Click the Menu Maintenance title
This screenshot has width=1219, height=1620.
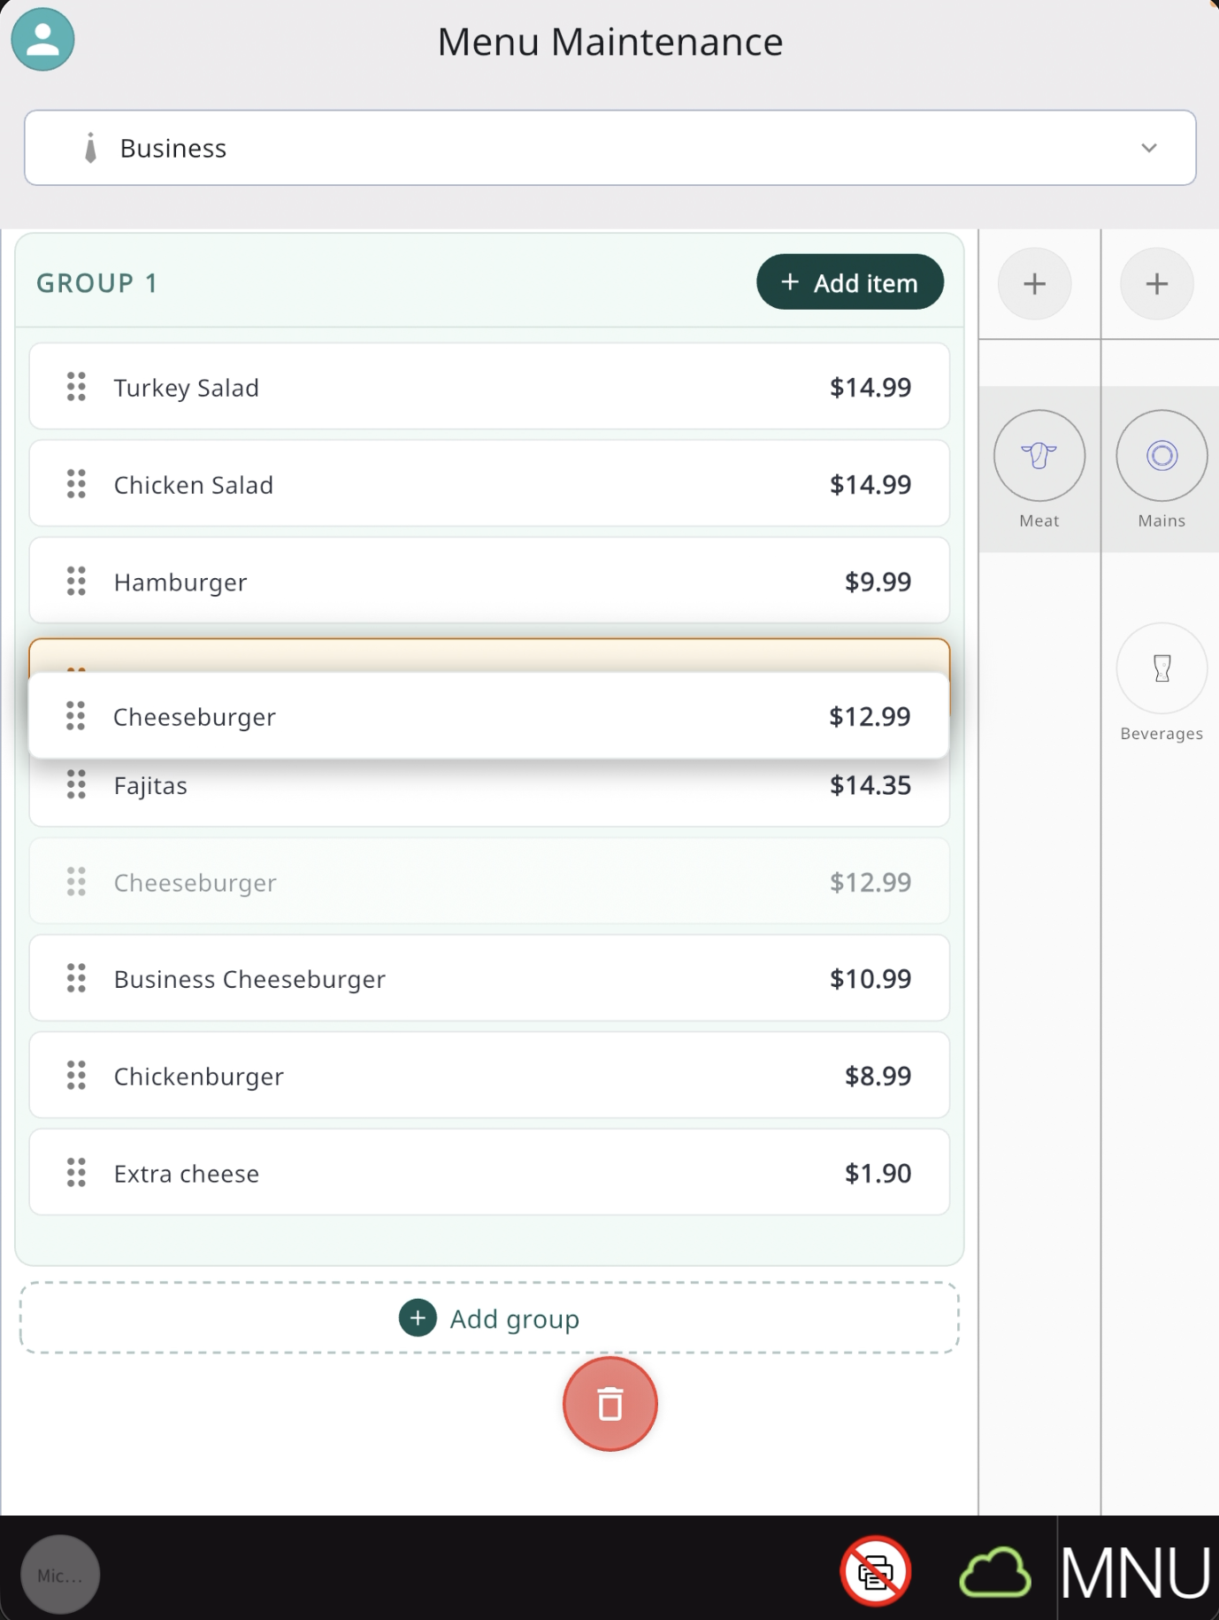610,42
